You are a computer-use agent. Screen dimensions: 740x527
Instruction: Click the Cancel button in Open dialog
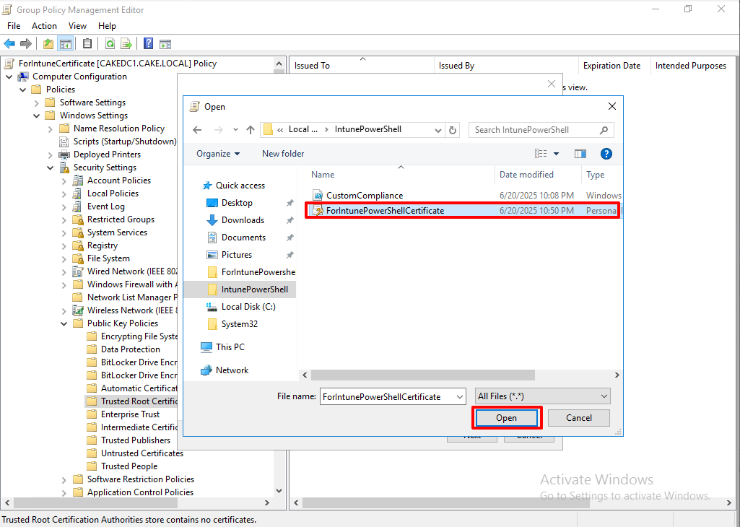[x=578, y=418]
